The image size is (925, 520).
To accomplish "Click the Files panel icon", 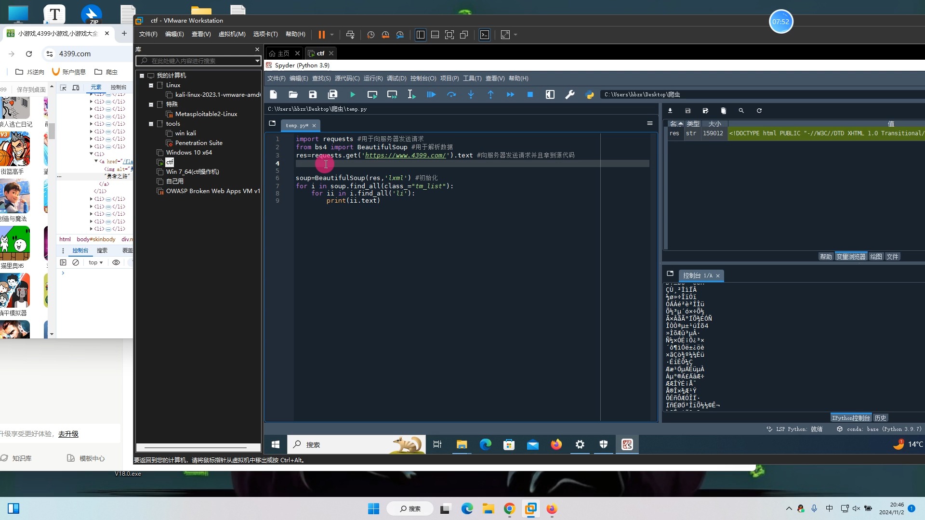I will [893, 257].
